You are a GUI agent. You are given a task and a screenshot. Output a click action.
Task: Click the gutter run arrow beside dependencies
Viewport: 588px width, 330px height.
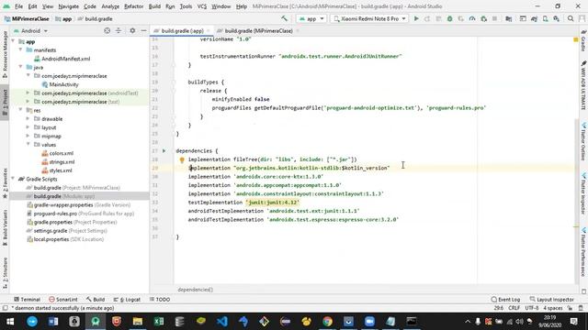click(x=164, y=150)
